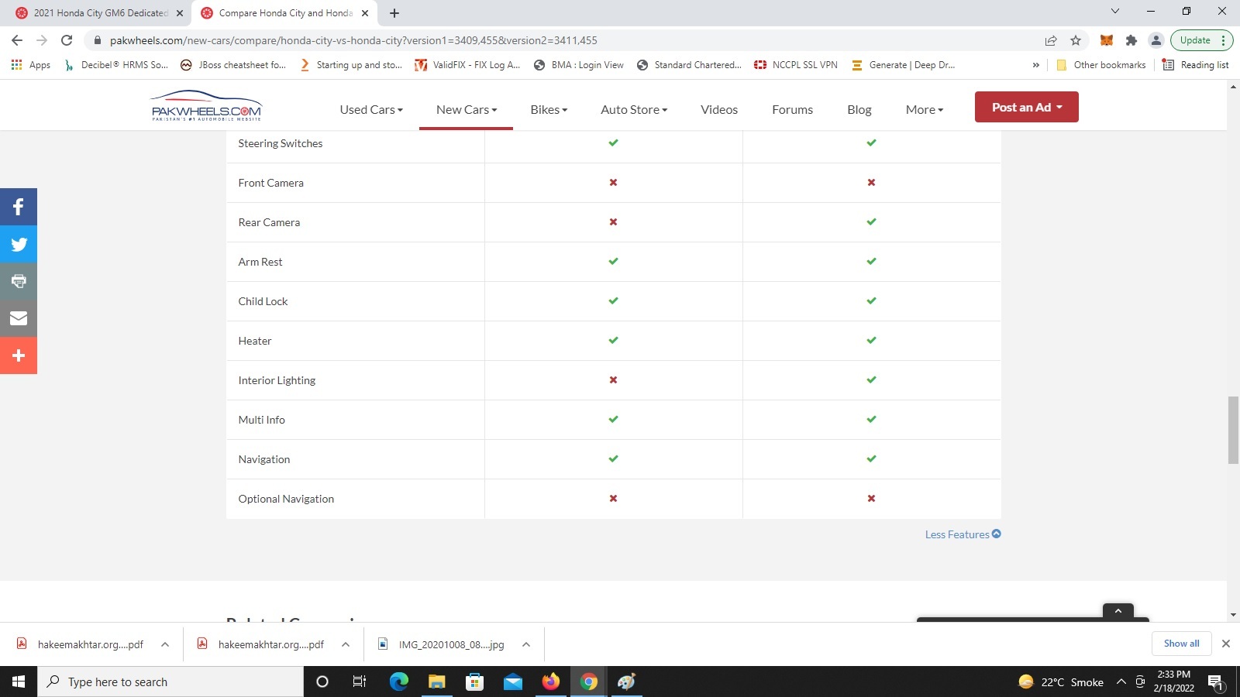Open Post an Ad dropdown button
Image resolution: width=1240 pixels, height=697 pixels.
click(x=1027, y=107)
